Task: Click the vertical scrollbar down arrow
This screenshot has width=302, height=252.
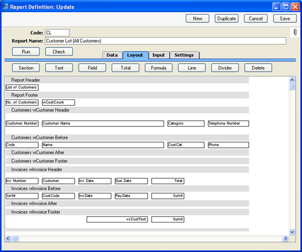Action: (x=292, y=232)
